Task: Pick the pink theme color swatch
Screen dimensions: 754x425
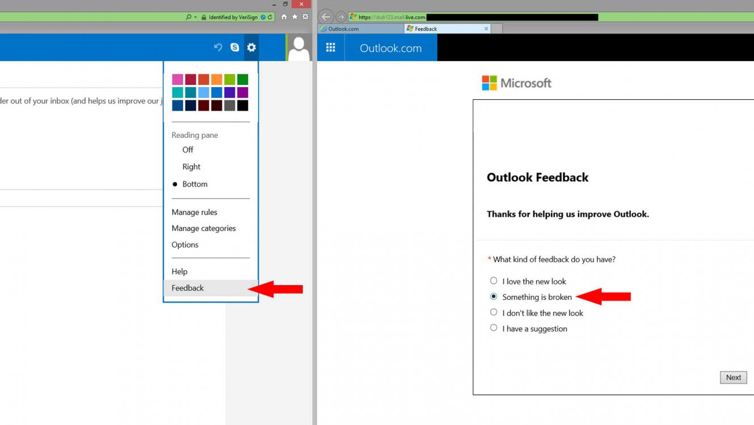Action: [178, 79]
